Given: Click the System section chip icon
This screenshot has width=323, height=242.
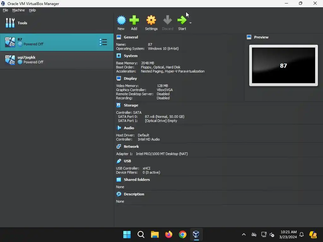Looking at the screenshot, I should click(119, 56).
